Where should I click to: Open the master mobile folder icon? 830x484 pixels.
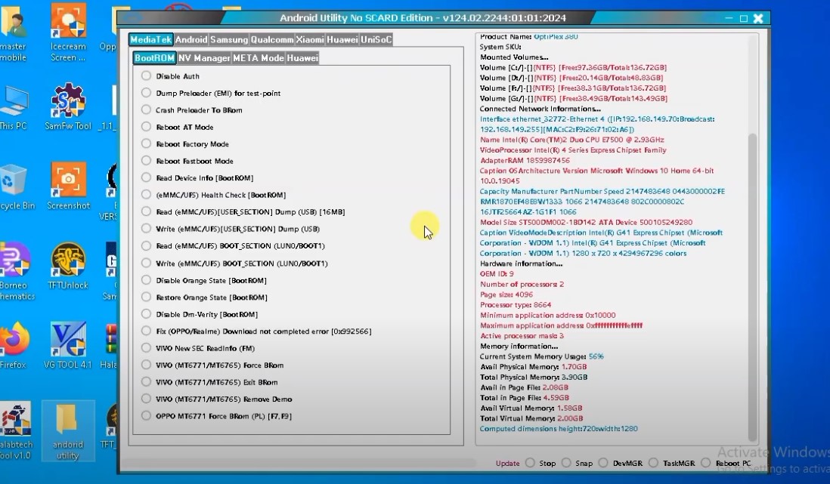14,32
